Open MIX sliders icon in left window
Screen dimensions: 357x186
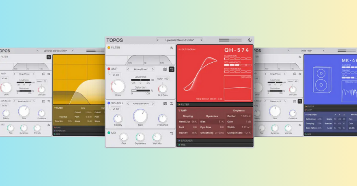(49, 125)
